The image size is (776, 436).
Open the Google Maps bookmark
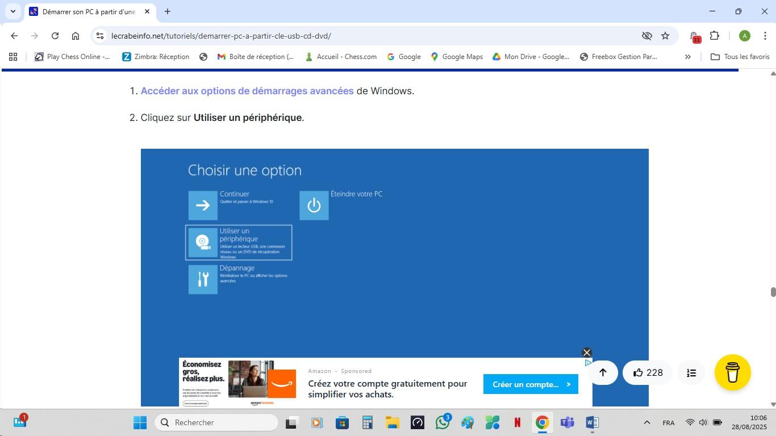[457, 57]
